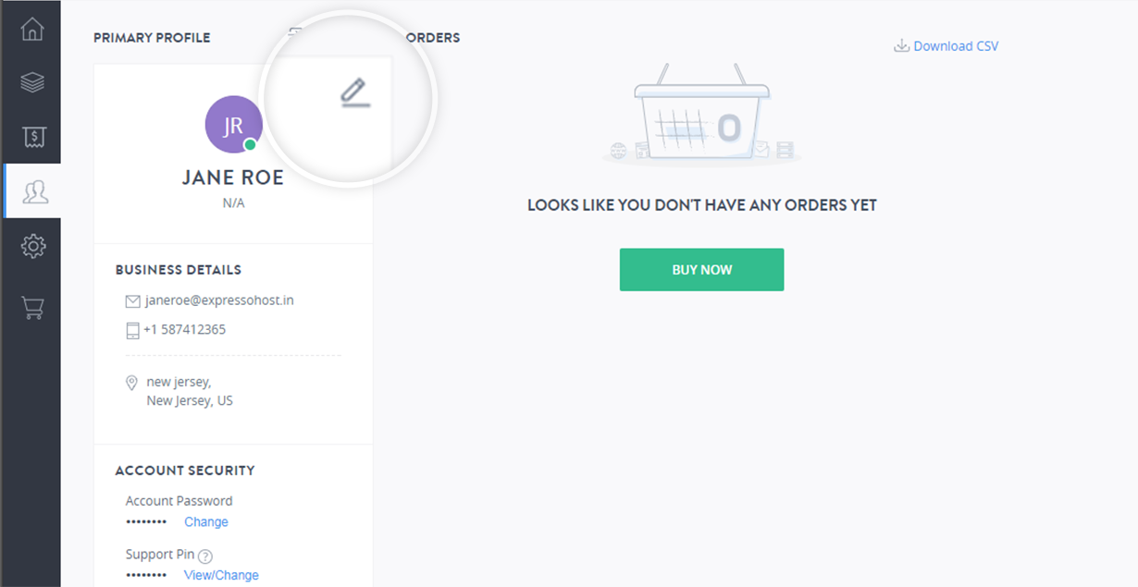Select the Primary Profile heading

152,38
